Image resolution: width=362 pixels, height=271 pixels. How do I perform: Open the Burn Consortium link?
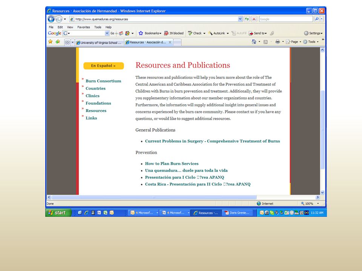(103, 81)
